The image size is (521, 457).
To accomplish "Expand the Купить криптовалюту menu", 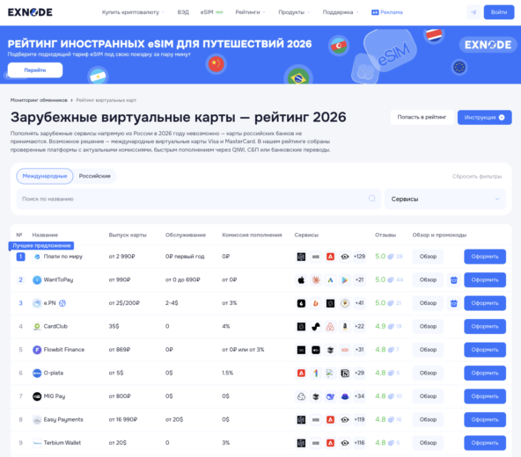I will coord(133,12).
